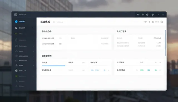Click the rightmost icon in the white page header

point(162,22)
